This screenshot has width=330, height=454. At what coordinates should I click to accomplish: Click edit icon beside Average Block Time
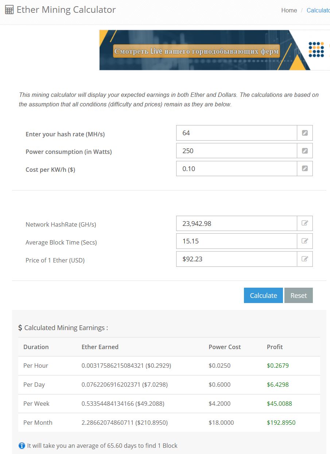(x=305, y=241)
